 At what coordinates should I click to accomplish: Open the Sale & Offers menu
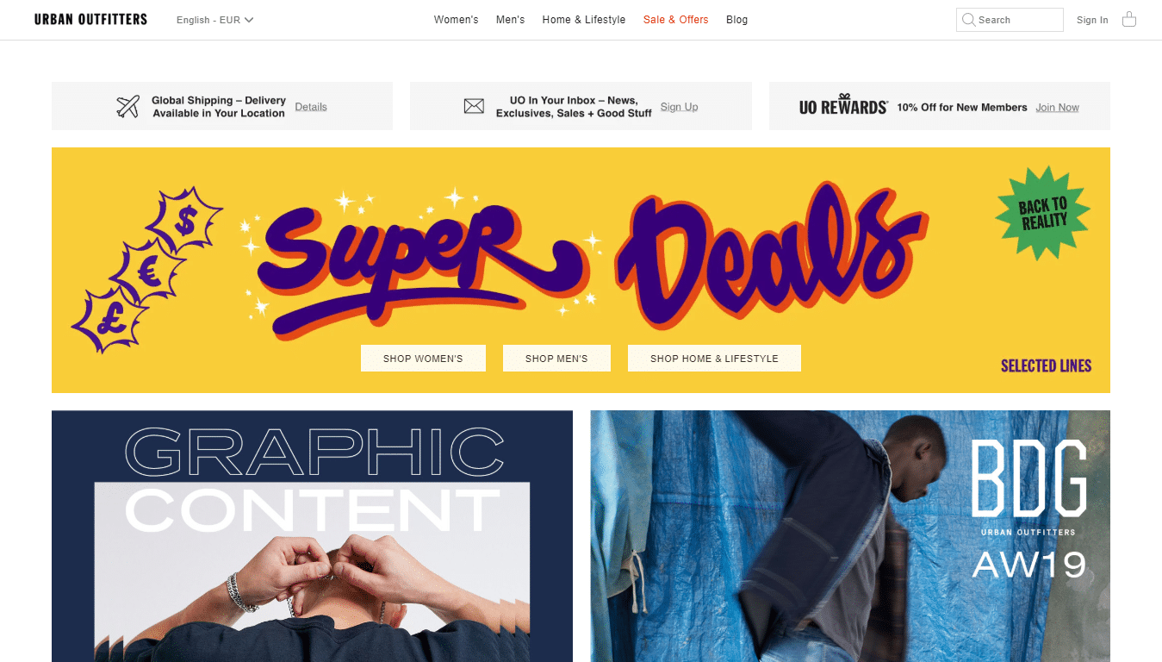[x=675, y=20]
